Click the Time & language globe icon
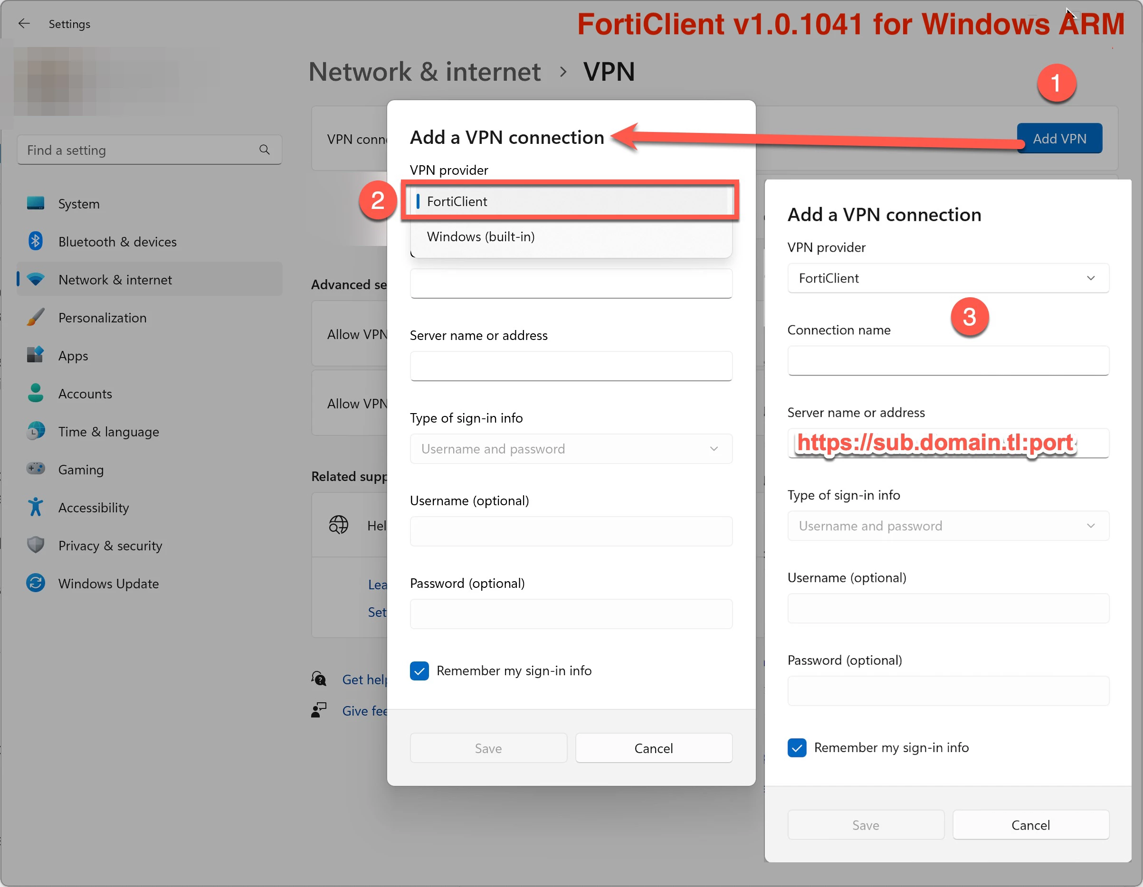The image size is (1143, 887). click(36, 432)
